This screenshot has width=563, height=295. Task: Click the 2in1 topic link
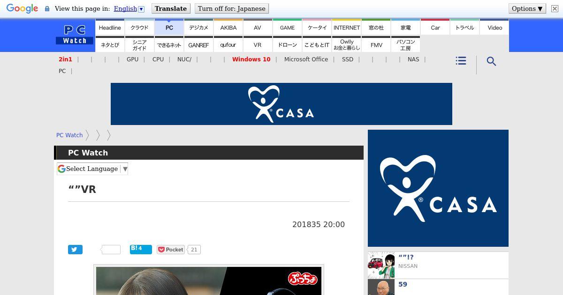(x=65, y=59)
